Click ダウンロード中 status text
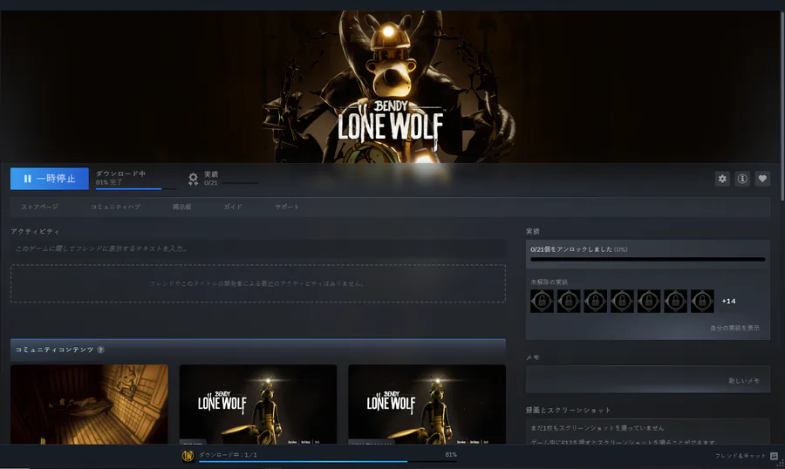Image resolution: width=785 pixels, height=469 pixels. (120, 173)
